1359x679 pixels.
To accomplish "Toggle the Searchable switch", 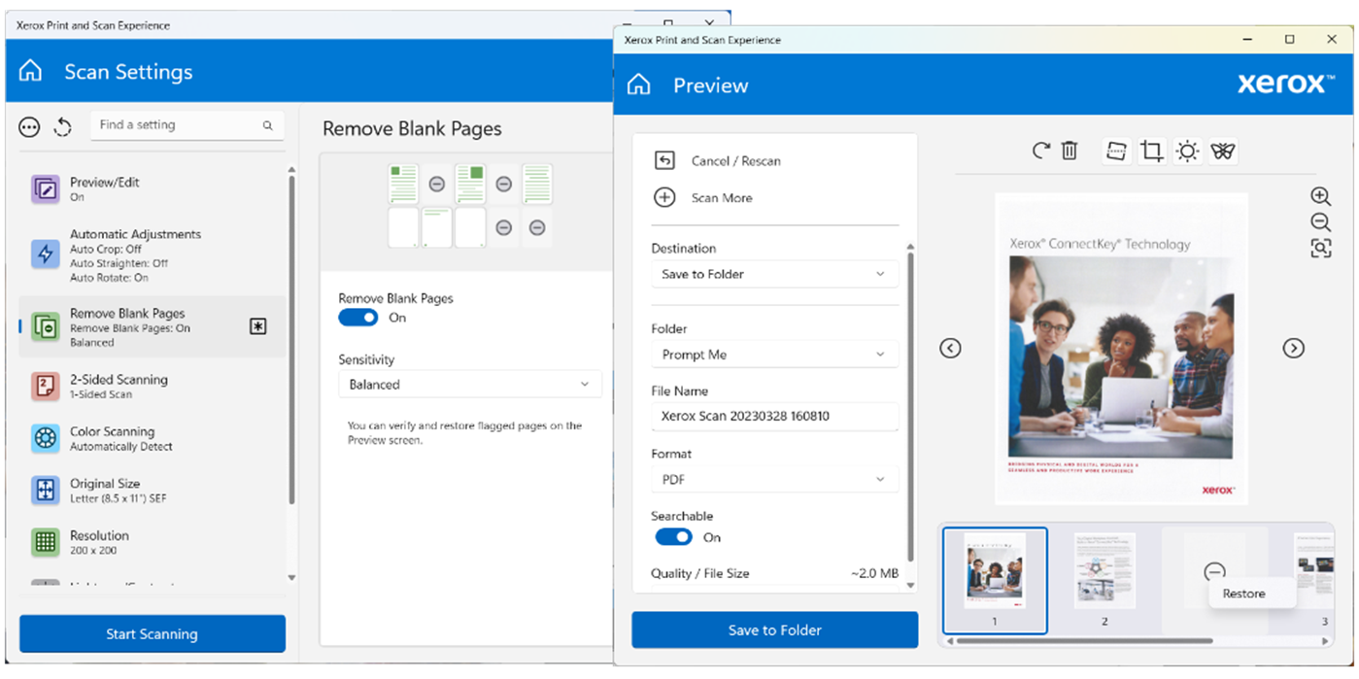I will tap(673, 537).
